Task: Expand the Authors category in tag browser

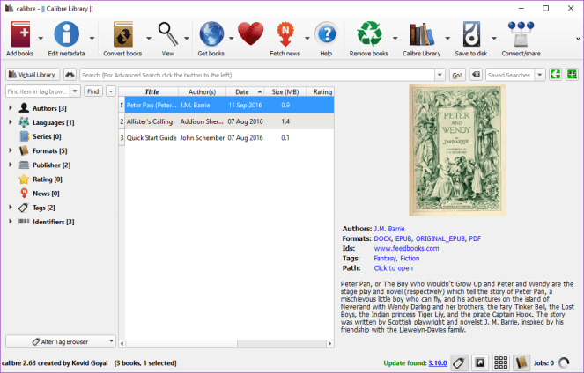Action: click(10, 108)
